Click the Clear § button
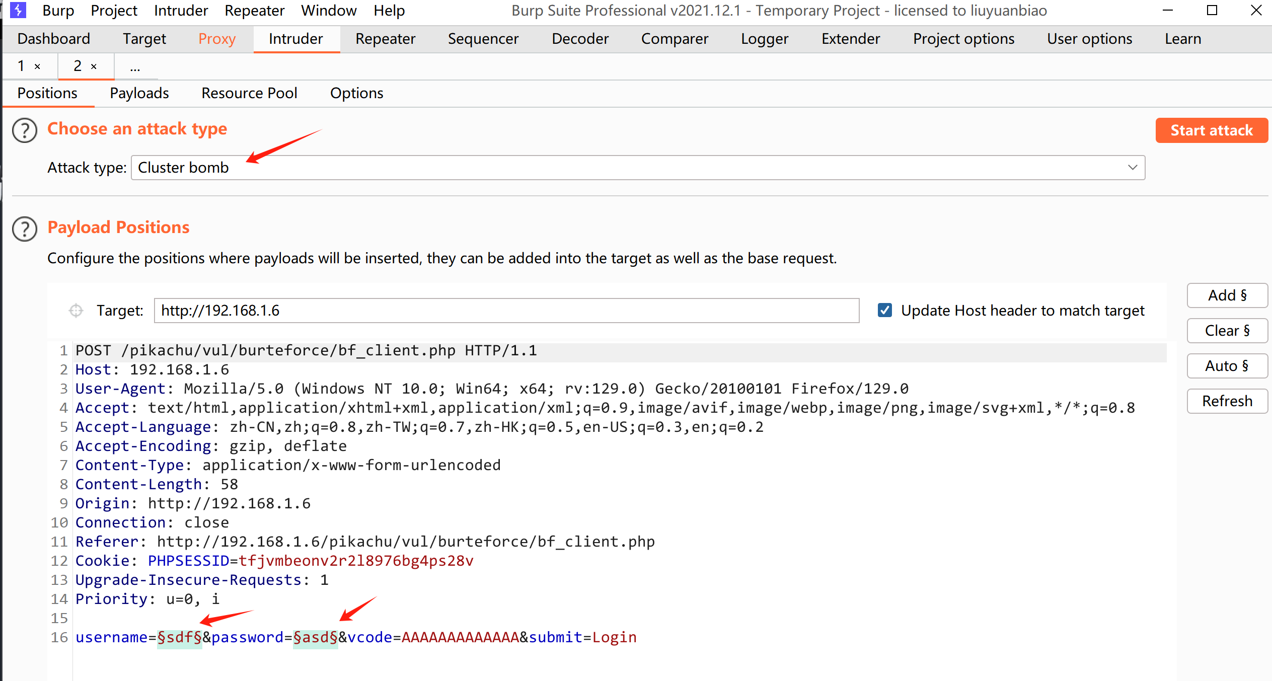This screenshot has width=1272, height=681. [1227, 331]
